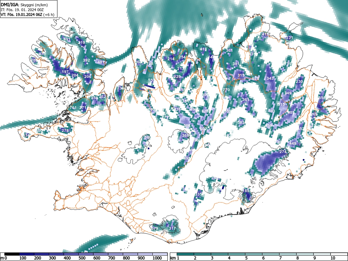Viewport: 348px width, 261px height.
Task: Click the visibility value '553' on the map
Action: [x=151, y=80]
